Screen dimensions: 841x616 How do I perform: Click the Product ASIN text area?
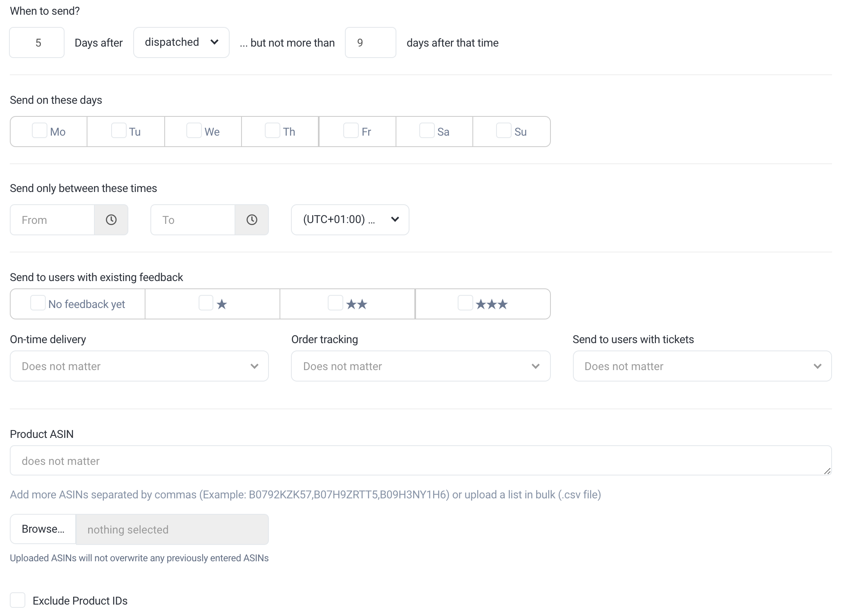click(421, 460)
